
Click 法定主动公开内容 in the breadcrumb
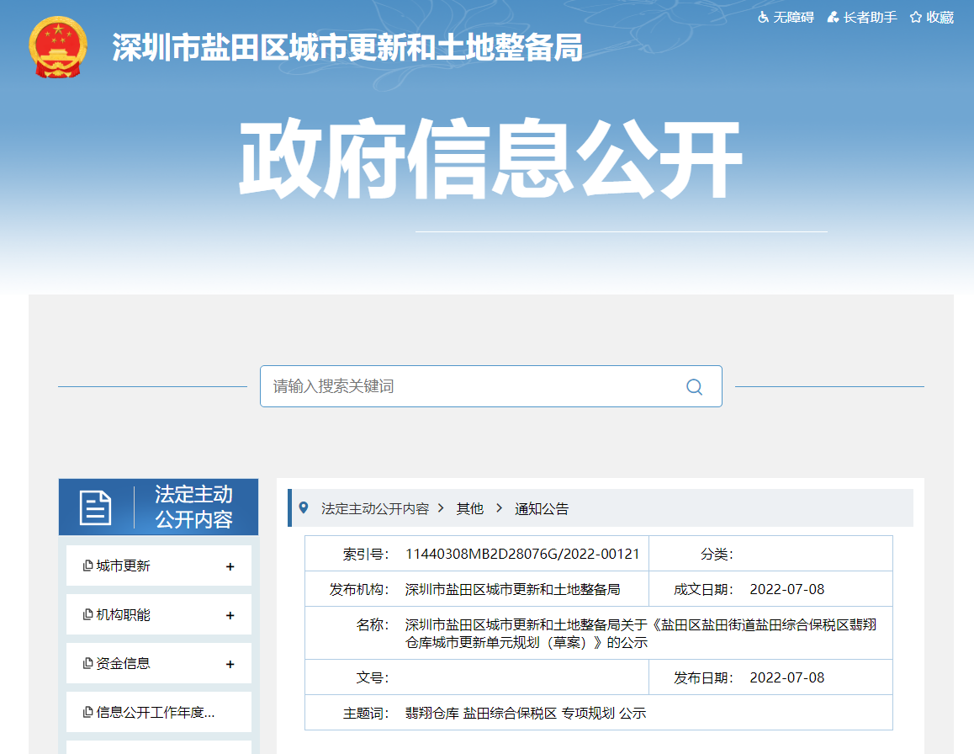tap(374, 508)
